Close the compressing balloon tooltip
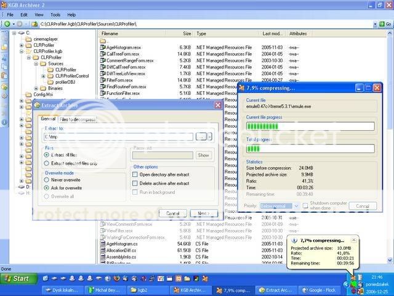 [x=353, y=240]
